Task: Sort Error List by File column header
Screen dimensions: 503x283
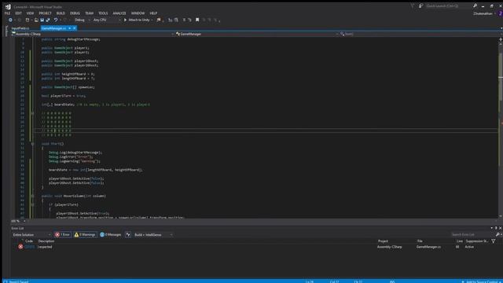Action: click(x=420, y=241)
